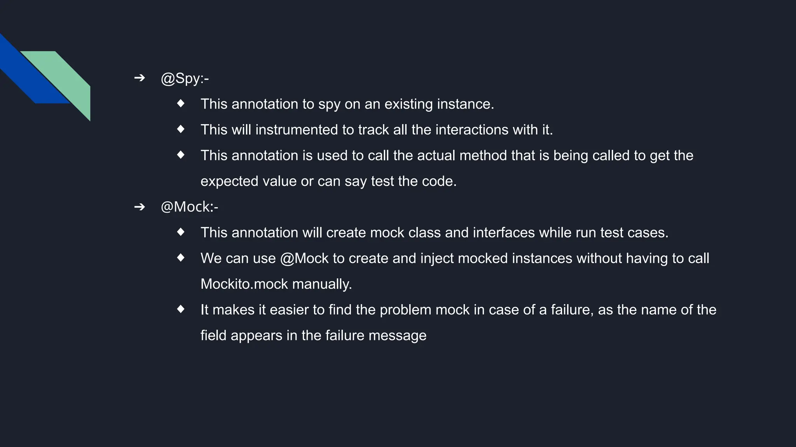This screenshot has width=796, height=447.
Task: Click the arrow bullet beside @Mock
Action: pos(140,207)
